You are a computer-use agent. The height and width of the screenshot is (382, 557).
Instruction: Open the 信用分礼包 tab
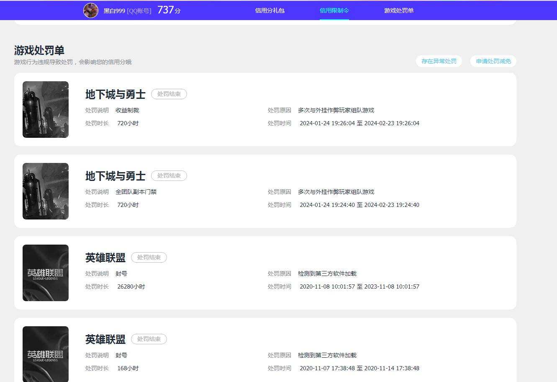point(270,10)
